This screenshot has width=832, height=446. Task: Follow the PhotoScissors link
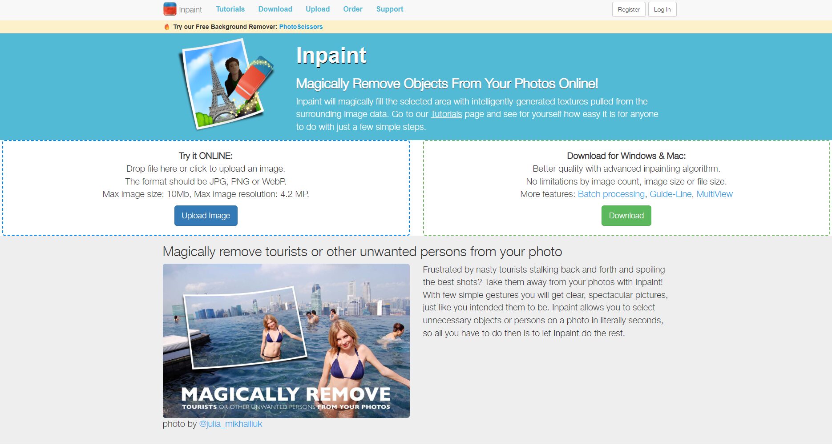click(301, 27)
